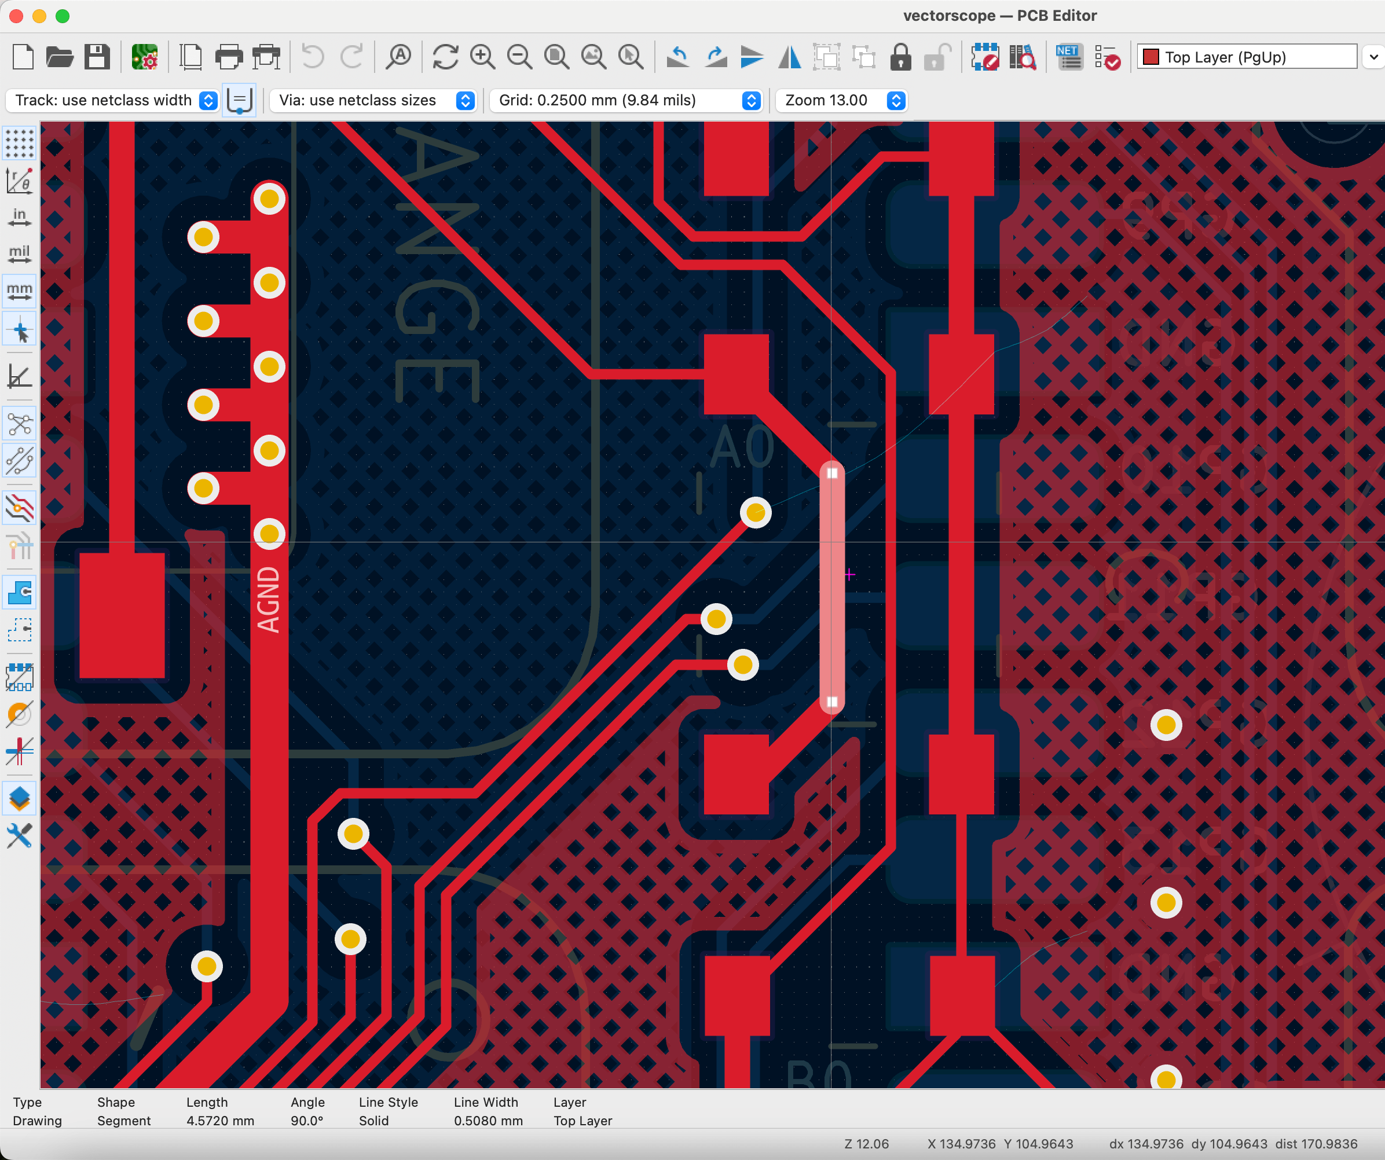Create a new board with the New icon
1385x1160 pixels.
pos(23,57)
